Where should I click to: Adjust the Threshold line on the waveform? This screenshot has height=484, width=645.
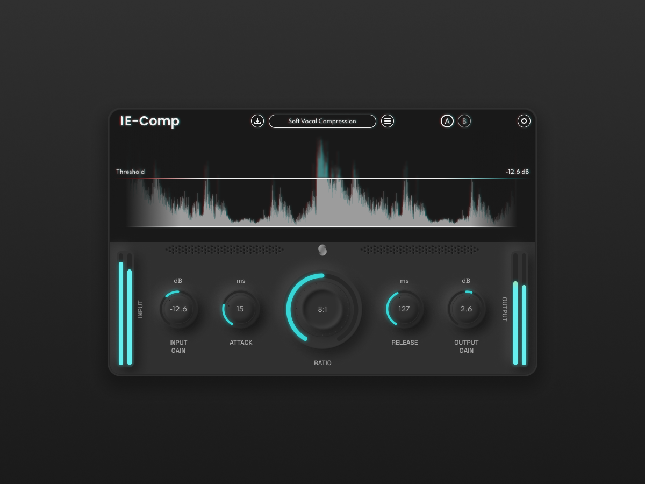(x=322, y=177)
